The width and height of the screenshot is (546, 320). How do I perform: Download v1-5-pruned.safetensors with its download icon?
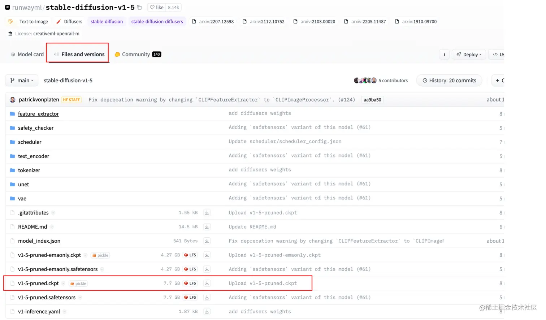pos(207,297)
